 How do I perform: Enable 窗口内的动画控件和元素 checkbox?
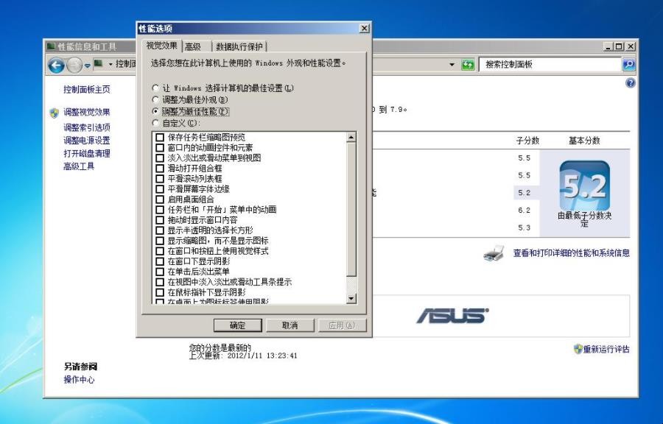160,147
